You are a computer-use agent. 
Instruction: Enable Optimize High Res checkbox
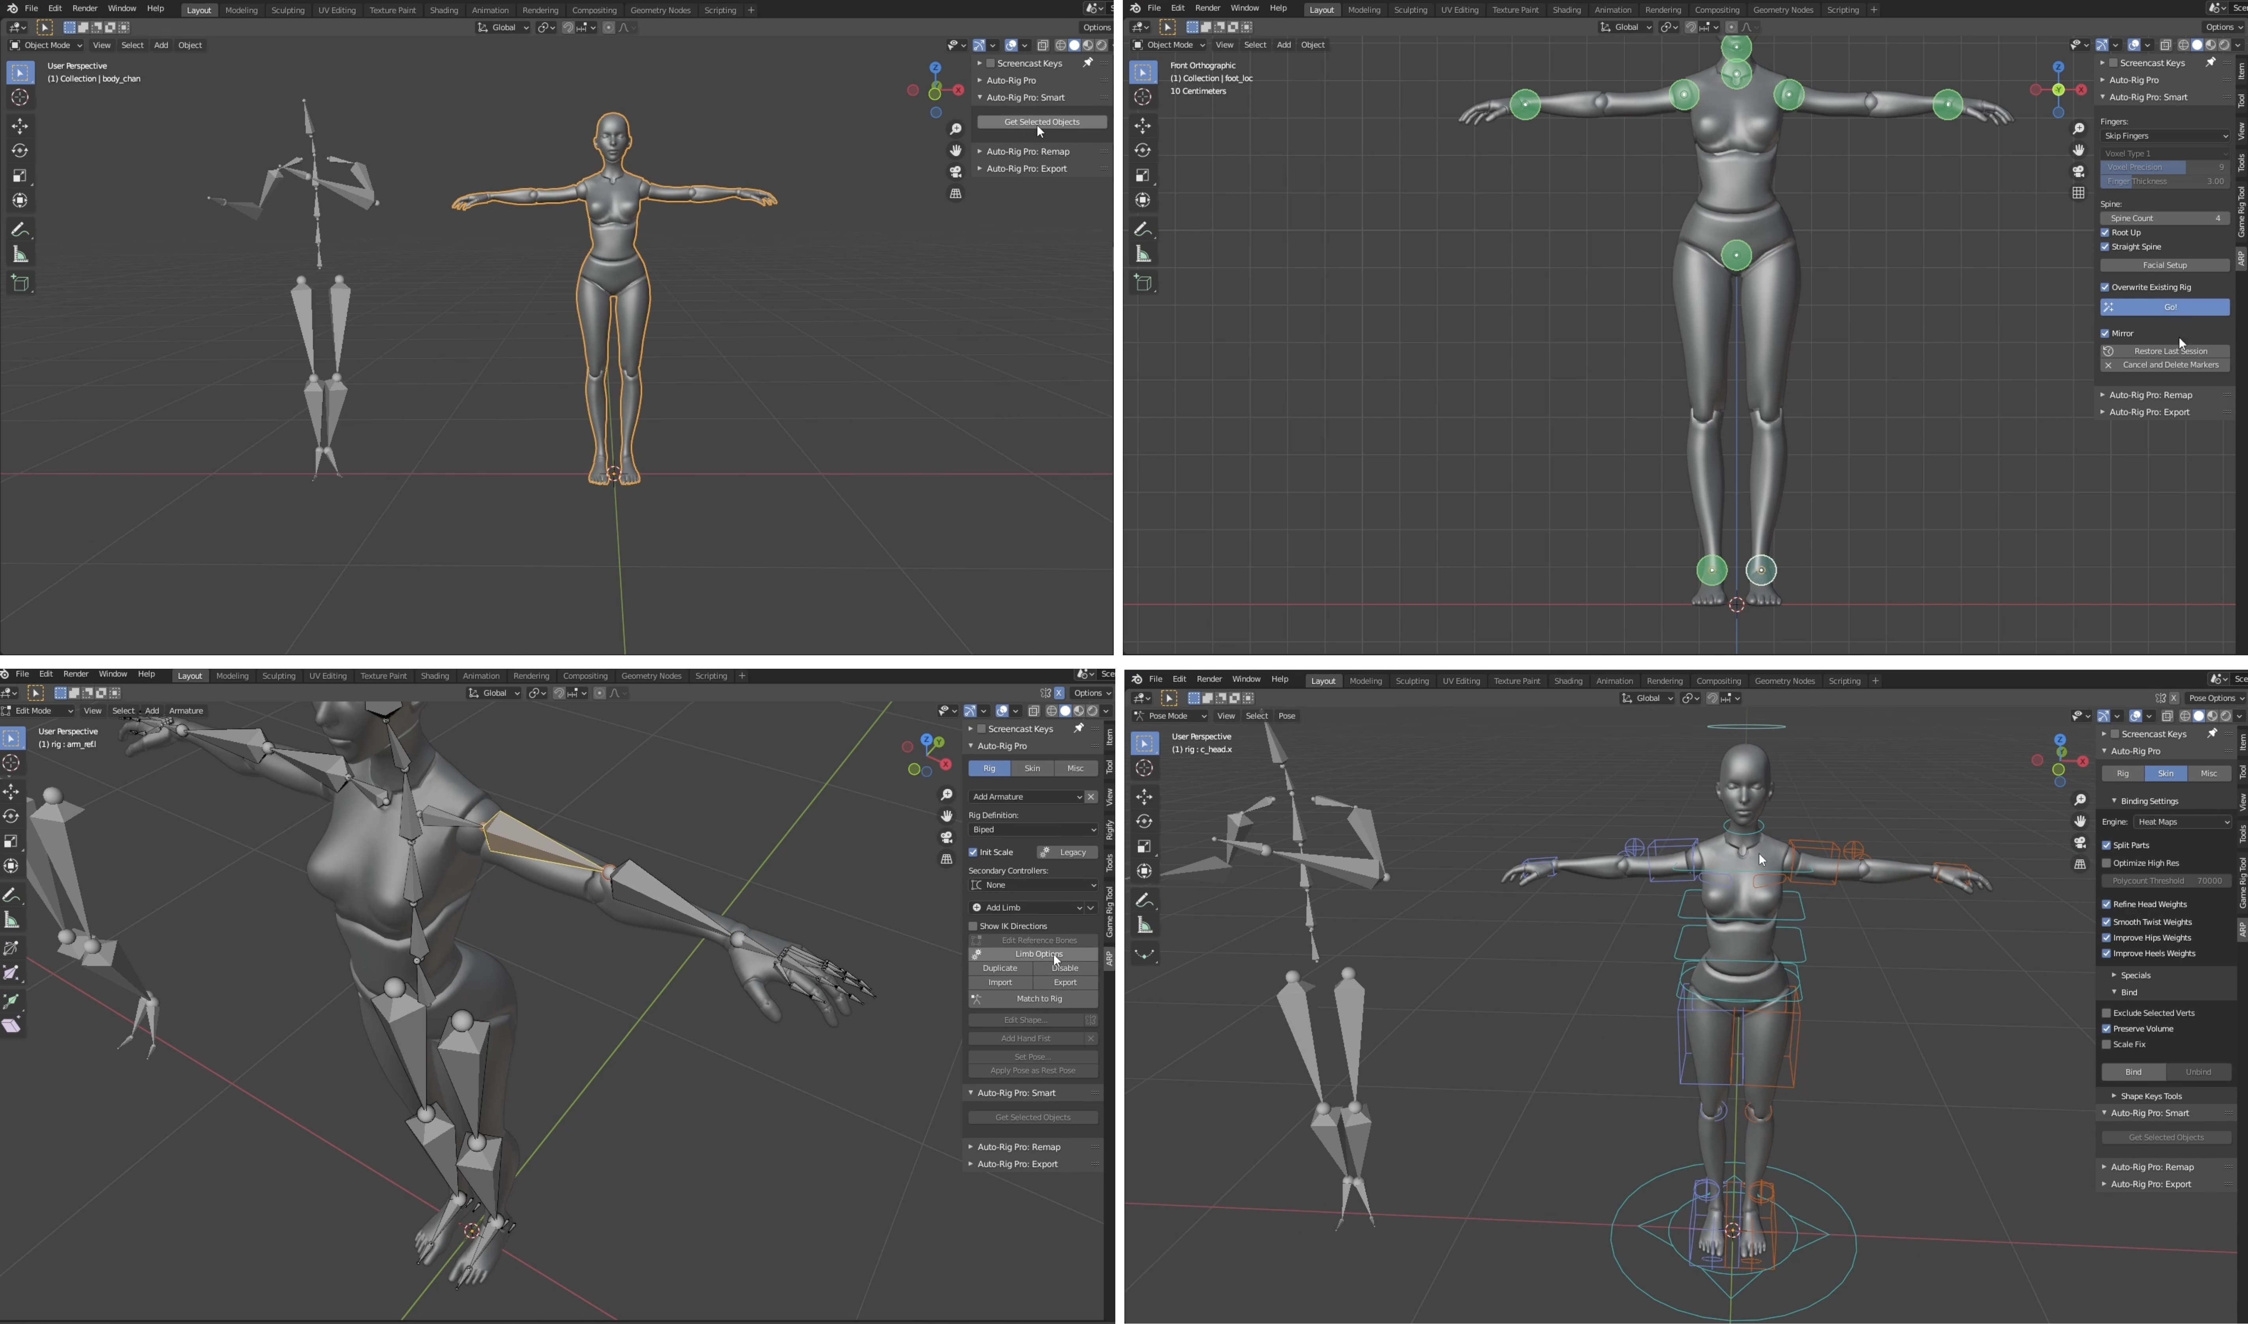[2107, 863]
